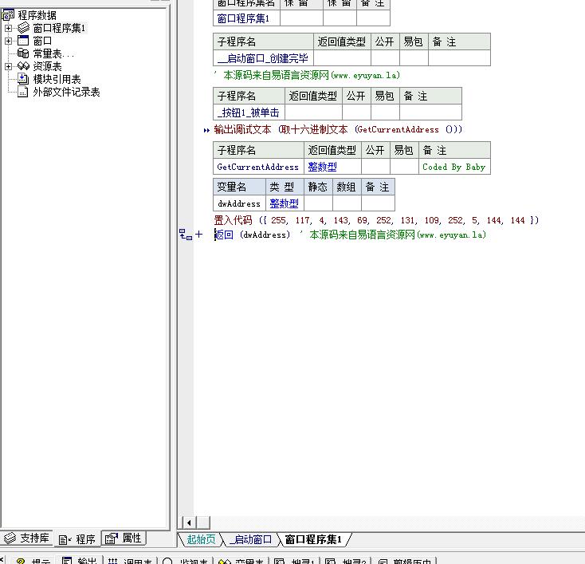Click the 窗口程序集1 name cell

(x=246, y=18)
